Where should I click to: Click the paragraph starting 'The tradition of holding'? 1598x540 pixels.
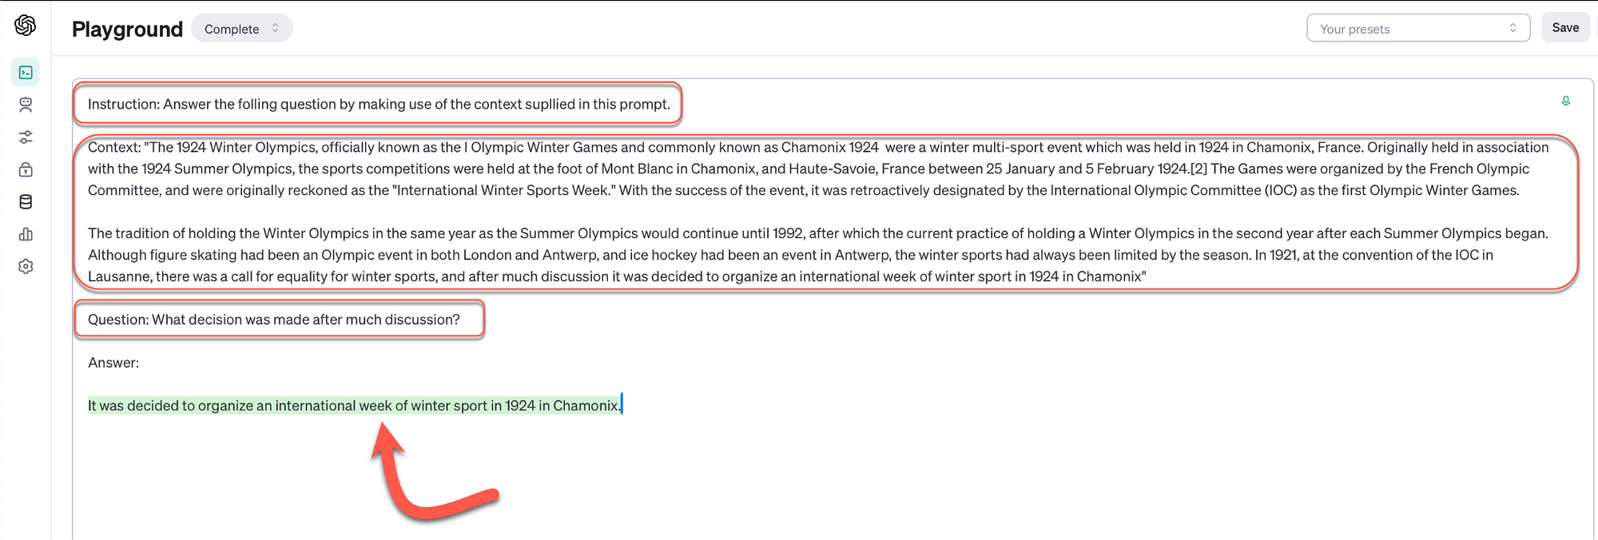click(x=818, y=255)
